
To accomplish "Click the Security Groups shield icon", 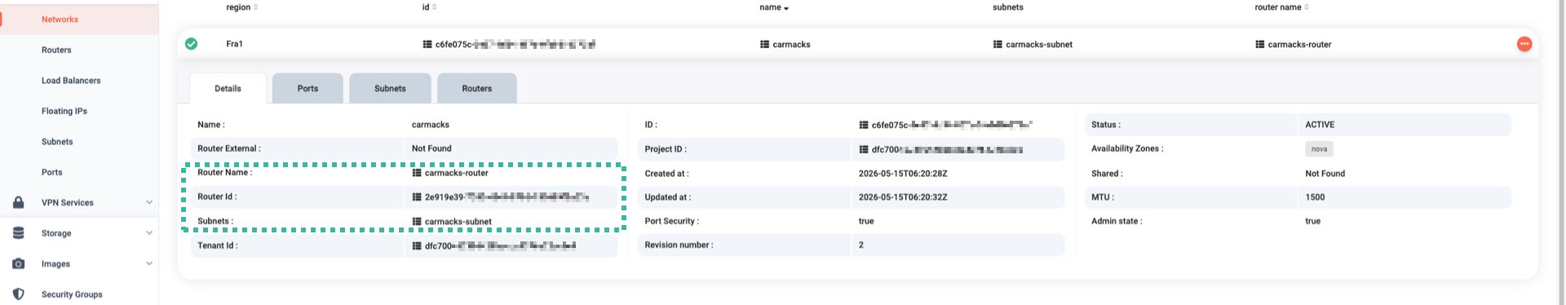I will [x=18, y=294].
